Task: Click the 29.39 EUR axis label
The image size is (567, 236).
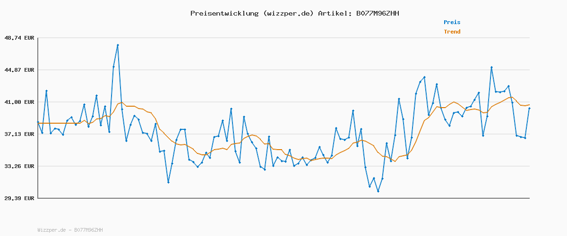Action: [19, 198]
